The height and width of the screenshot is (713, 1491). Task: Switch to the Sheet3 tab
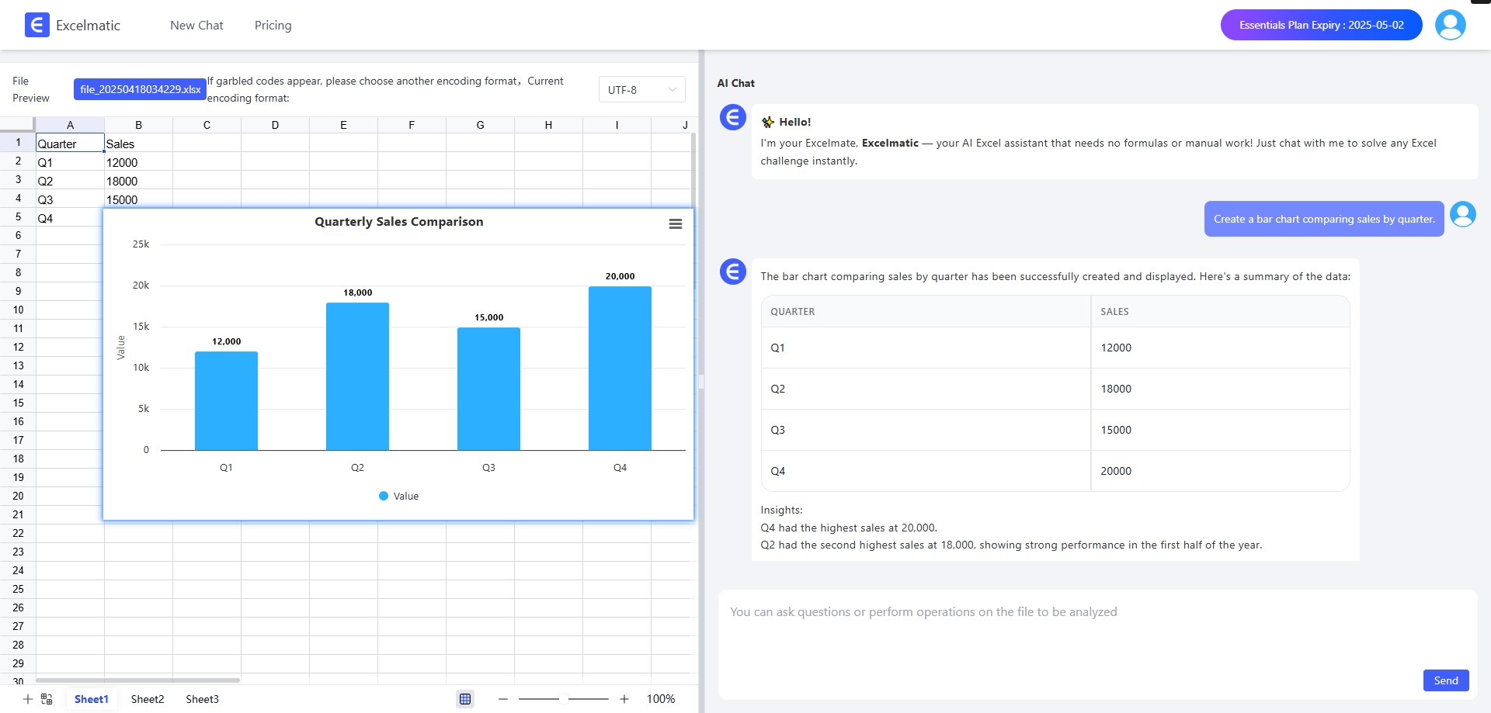point(202,699)
